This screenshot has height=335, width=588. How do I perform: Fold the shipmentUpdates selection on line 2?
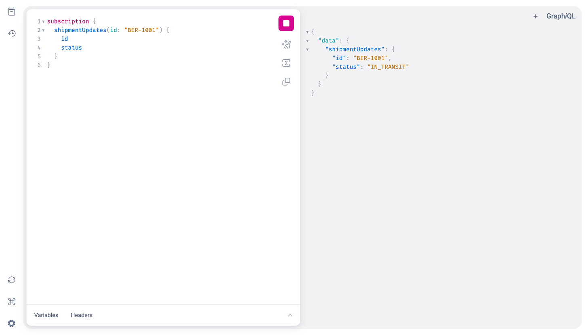pos(43,30)
